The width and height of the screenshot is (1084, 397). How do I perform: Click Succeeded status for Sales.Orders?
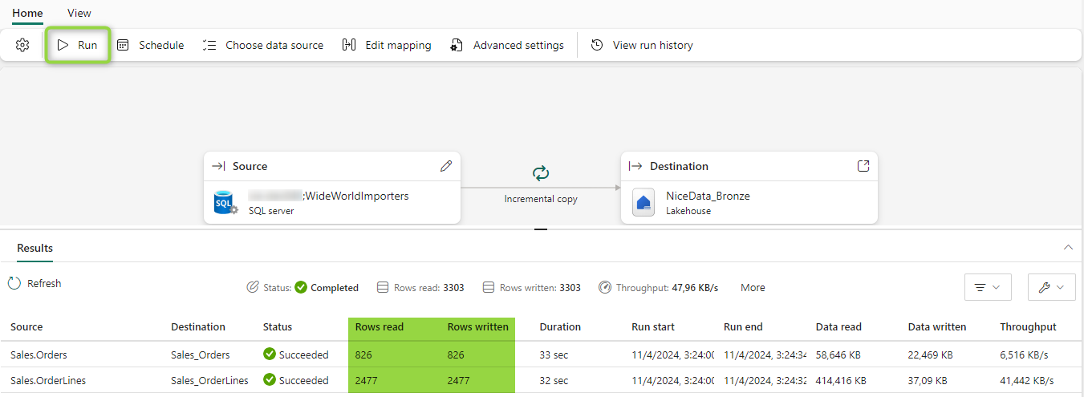[x=296, y=354]
